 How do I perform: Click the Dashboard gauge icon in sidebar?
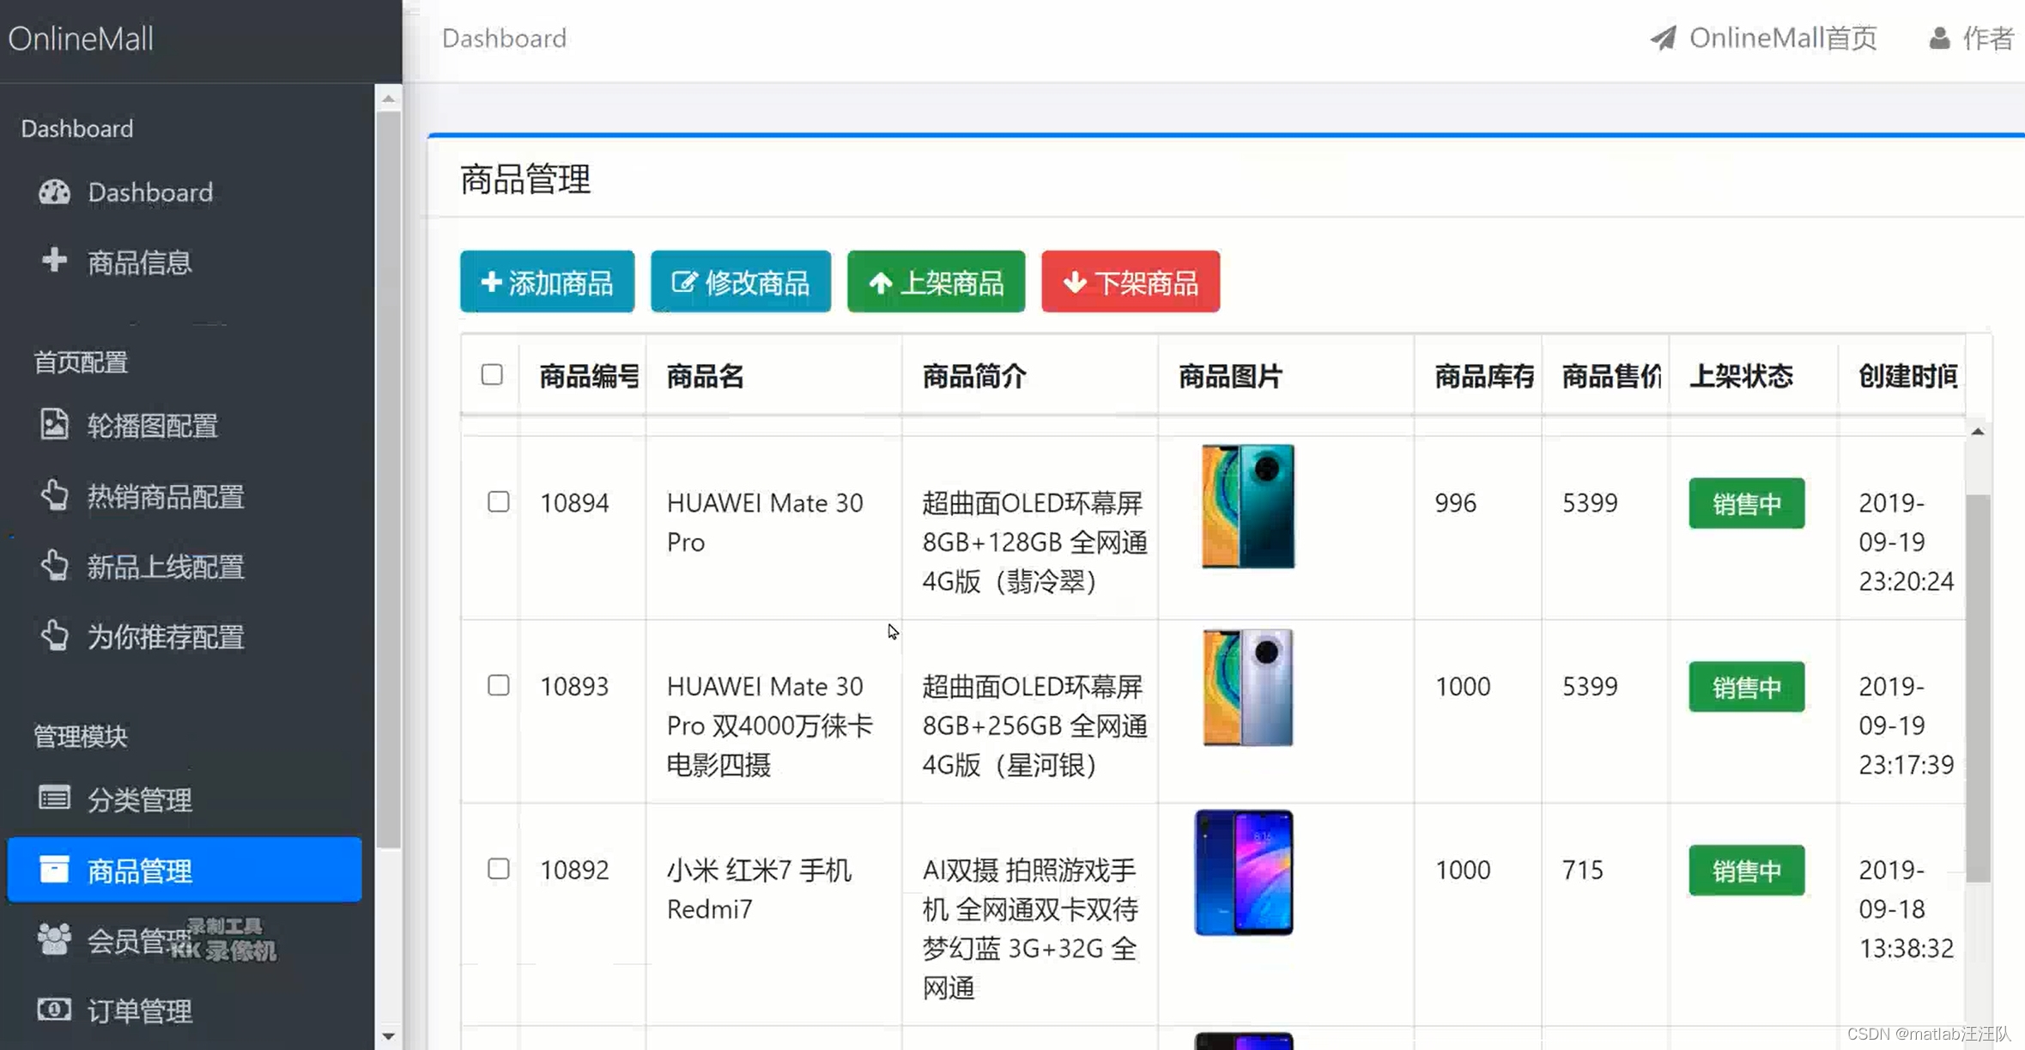click(54, 191)
